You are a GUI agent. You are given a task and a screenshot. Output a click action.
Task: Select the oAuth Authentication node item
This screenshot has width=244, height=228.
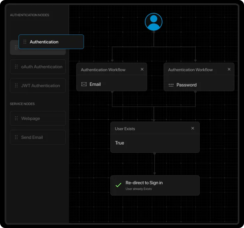41,67
